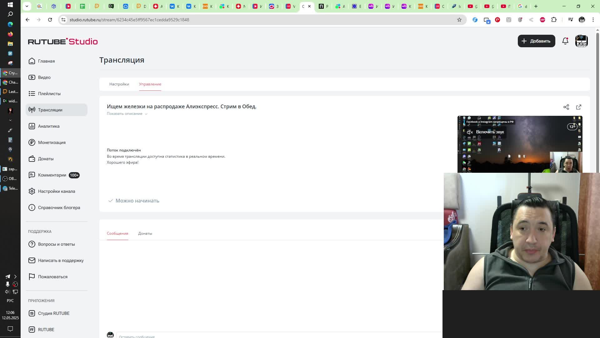Screen dimensions: 600x338
Task: Open Chrome extensions puzzle icon
Action: pos(554,20)
